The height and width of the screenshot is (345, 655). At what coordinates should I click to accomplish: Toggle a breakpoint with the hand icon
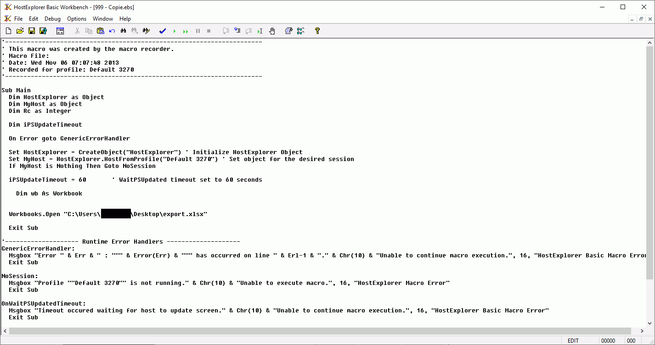click(x=272, y=31)
